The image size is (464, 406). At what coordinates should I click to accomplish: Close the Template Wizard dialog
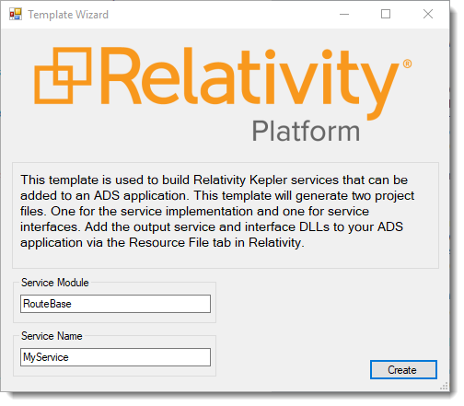pos(428,14)
